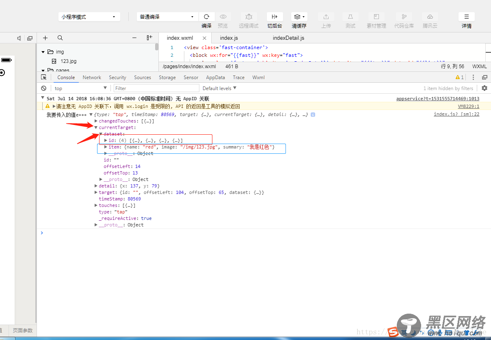Collapse the img folder

[x=43, y=52]
